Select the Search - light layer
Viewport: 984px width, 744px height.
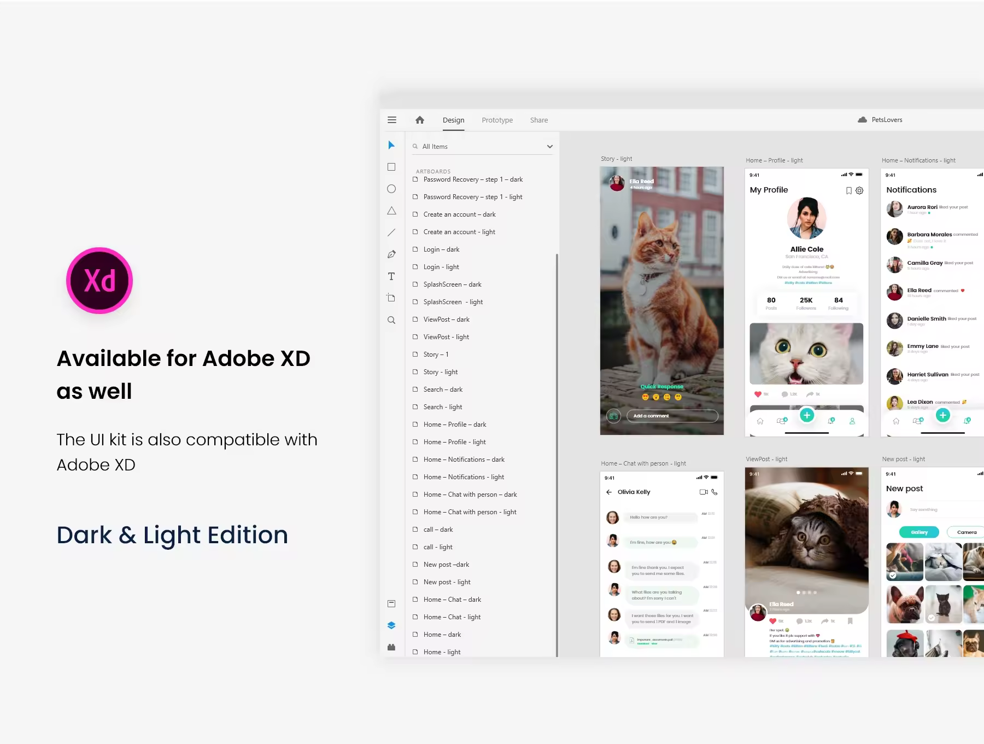(x=443, y=407)
